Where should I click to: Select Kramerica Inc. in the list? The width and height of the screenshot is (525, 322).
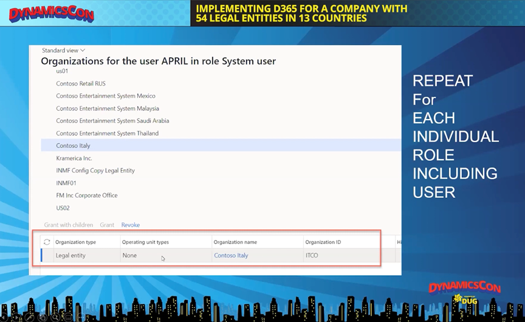[x=74, y=158]
